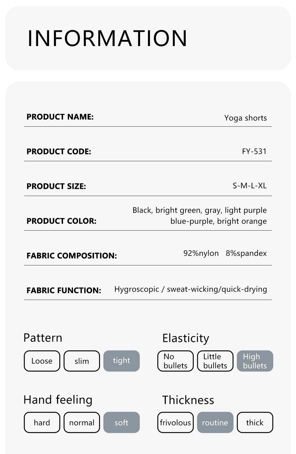Image resolution: width=296 pixels, height=454 pixels.
Task: Click the Elasticity section heading
Action: pos(186,338)
